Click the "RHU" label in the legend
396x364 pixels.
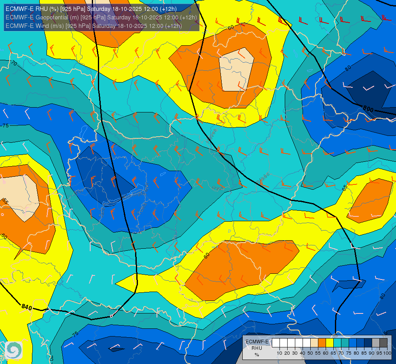257,348
